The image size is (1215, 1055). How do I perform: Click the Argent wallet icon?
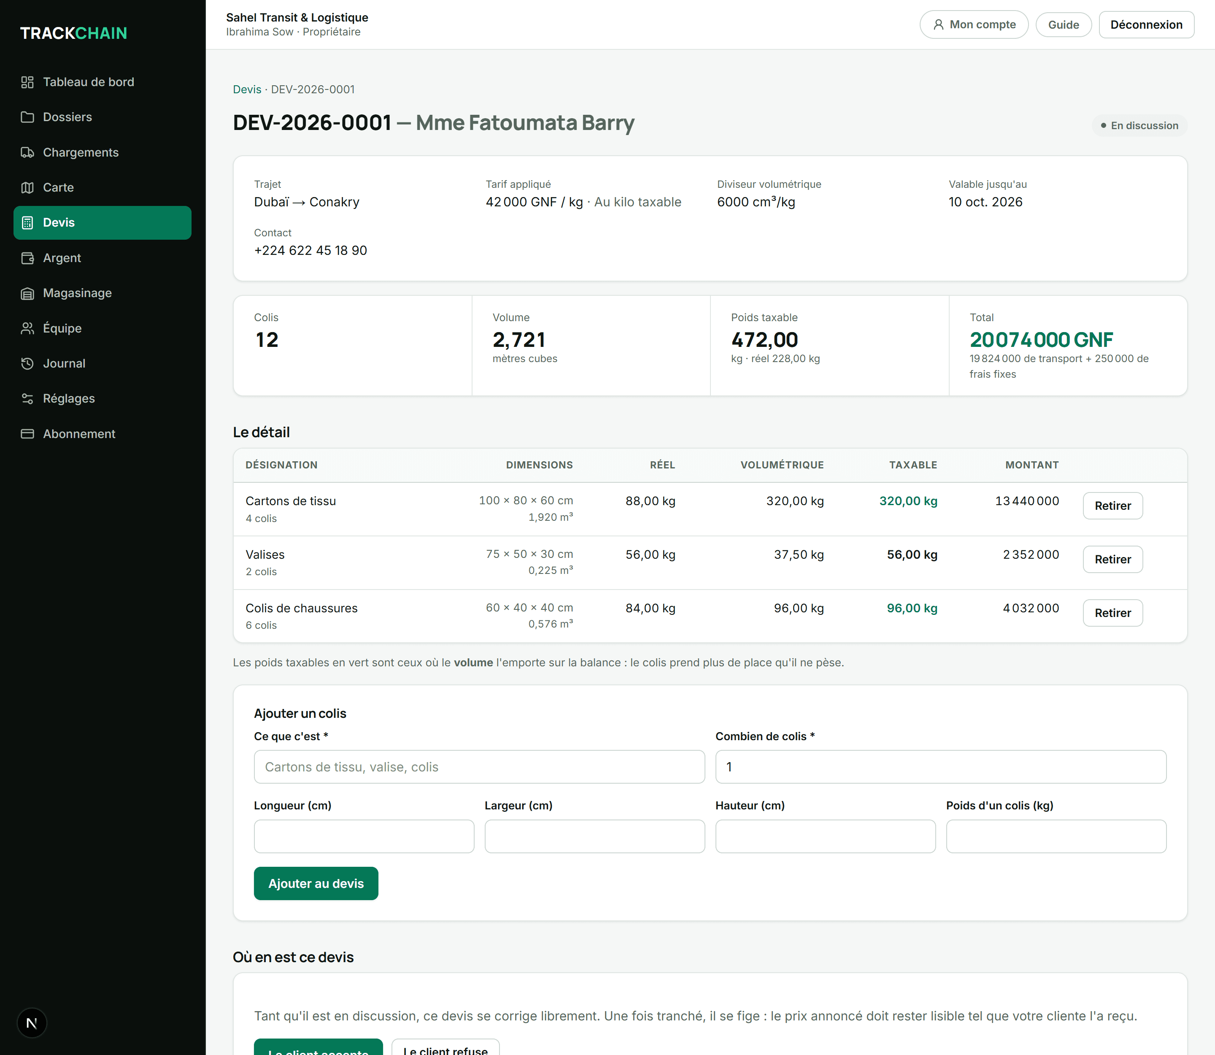click(x=27, y=258)
